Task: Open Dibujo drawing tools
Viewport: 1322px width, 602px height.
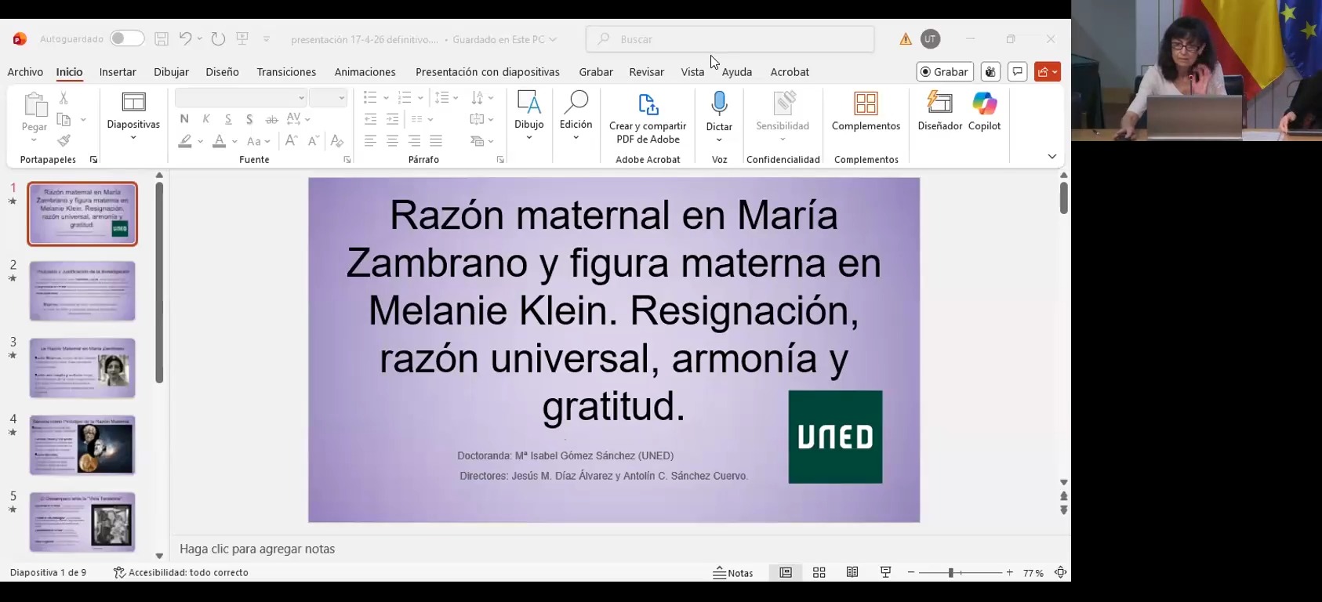Action: click(x=529, y=115)
